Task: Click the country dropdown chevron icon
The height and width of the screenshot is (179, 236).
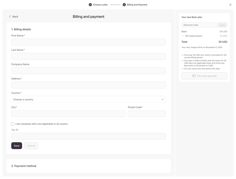Action: click(x=162, y=99)
